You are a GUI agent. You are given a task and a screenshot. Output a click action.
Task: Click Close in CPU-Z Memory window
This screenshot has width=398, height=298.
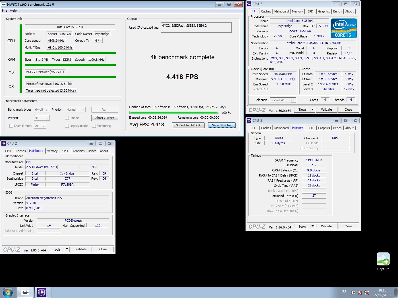[x=348, y=226]
